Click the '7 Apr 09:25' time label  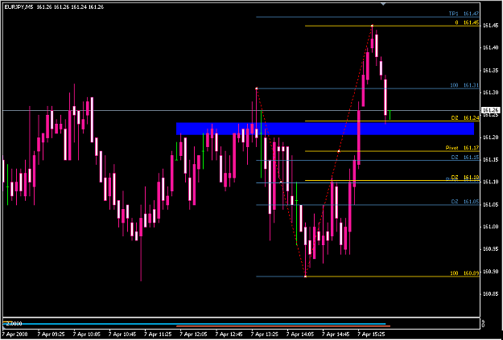coord(51,334)
